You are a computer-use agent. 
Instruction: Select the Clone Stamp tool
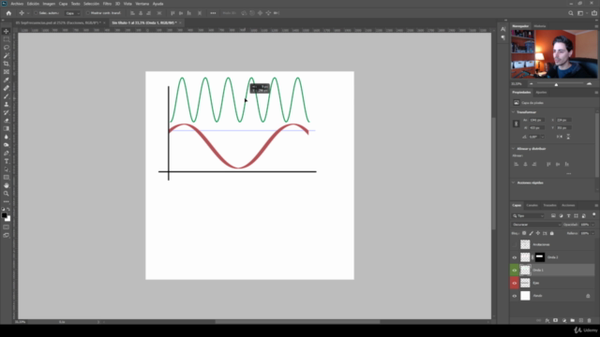point(7,104)
